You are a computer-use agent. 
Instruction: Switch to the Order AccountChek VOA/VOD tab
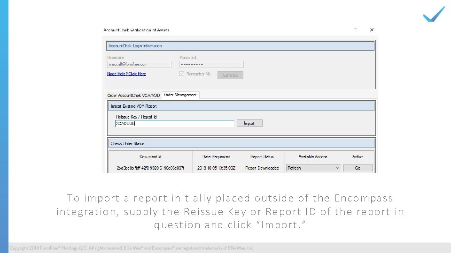coord(133,95)
